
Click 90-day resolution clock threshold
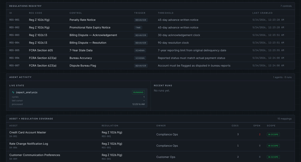[173, 43]
